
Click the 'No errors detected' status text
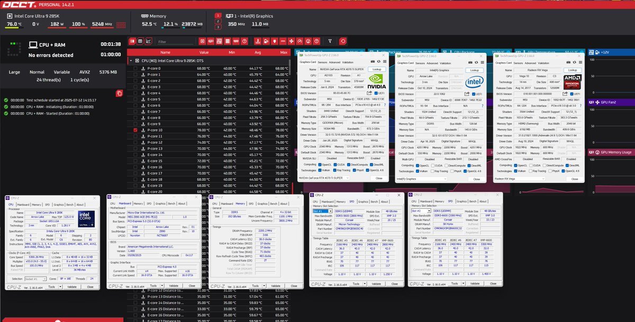click(x=51, y=55)
